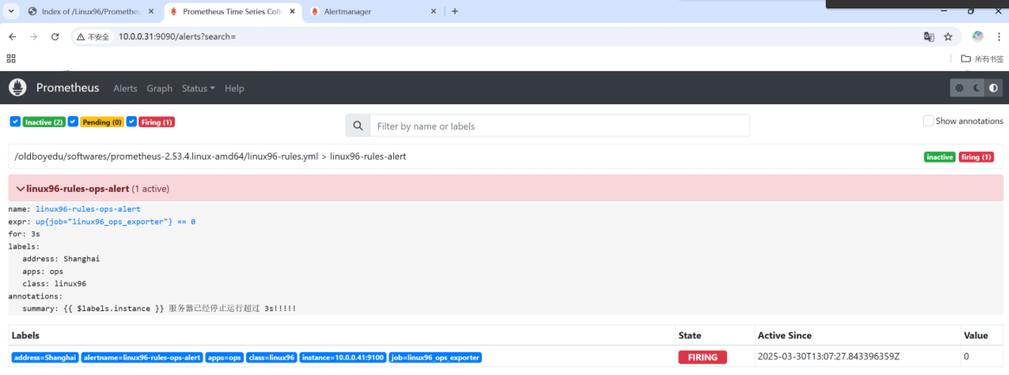Click the translate page icon
Screen dimensions: 1009x375
click(929, 37)
